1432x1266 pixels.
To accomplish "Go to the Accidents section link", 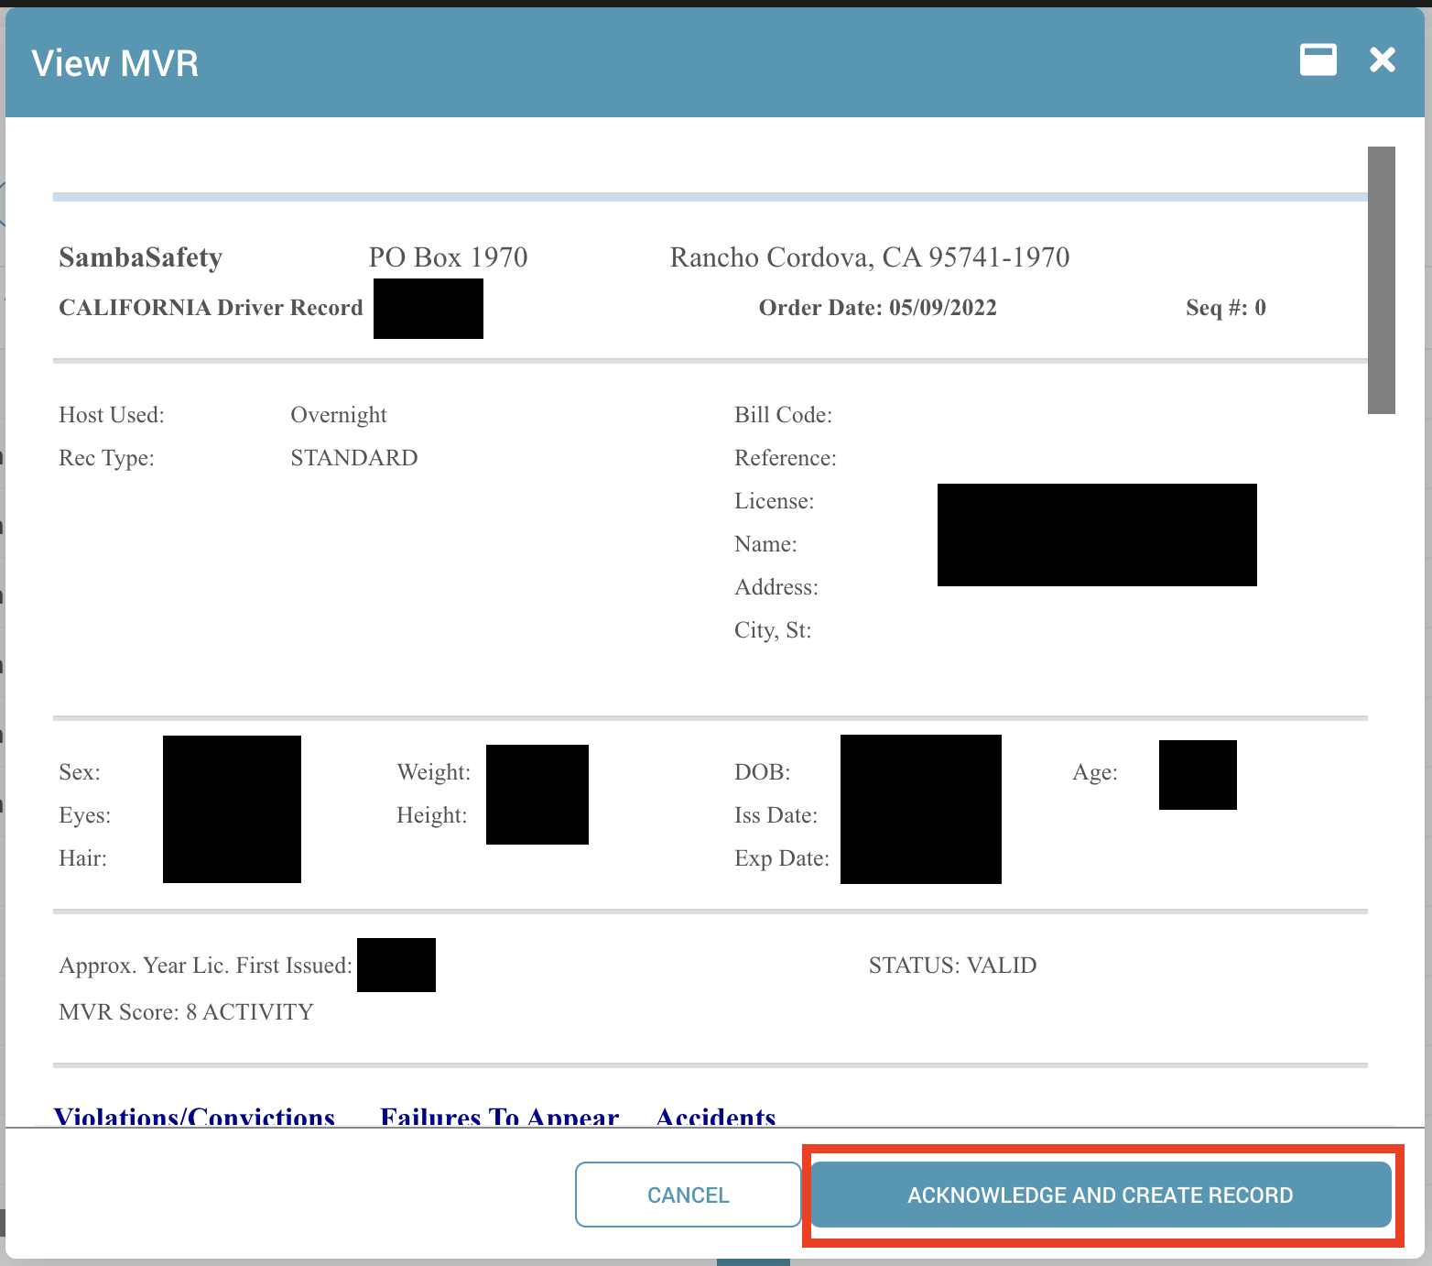I will click(x=716, y=1117).
